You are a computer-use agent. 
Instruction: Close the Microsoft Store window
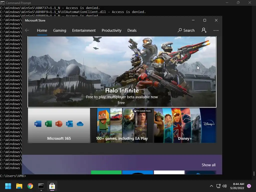click(x=216, y=20)
